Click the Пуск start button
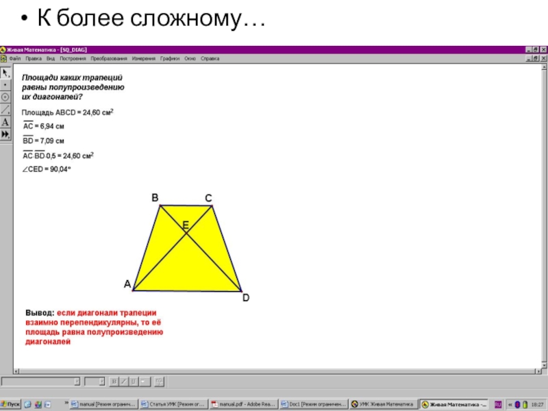This screenshot has height=411, width=548. coord(12,405)
